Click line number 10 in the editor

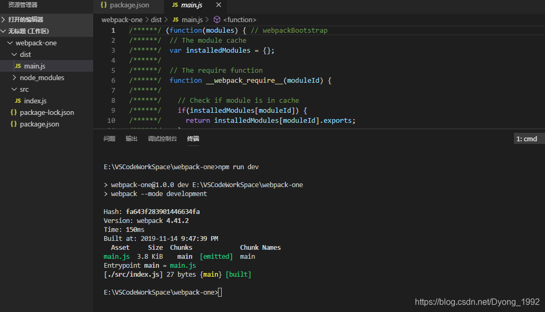pos(111,120)
